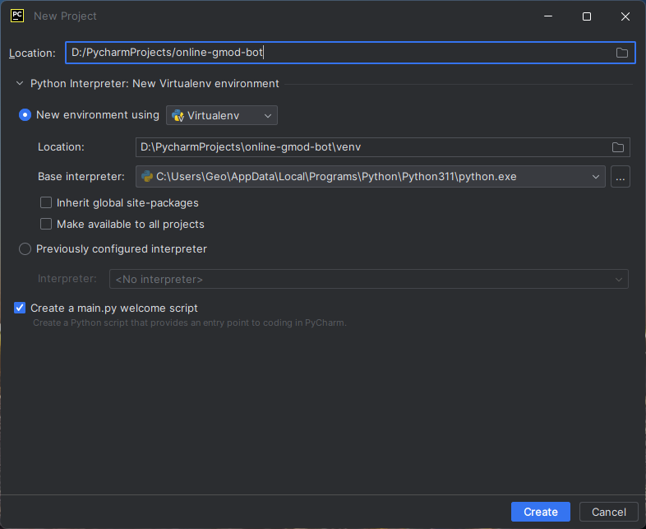Collapse the Python Interpreter section
This screenshot has width=646, height=529.
coord(20,83)
